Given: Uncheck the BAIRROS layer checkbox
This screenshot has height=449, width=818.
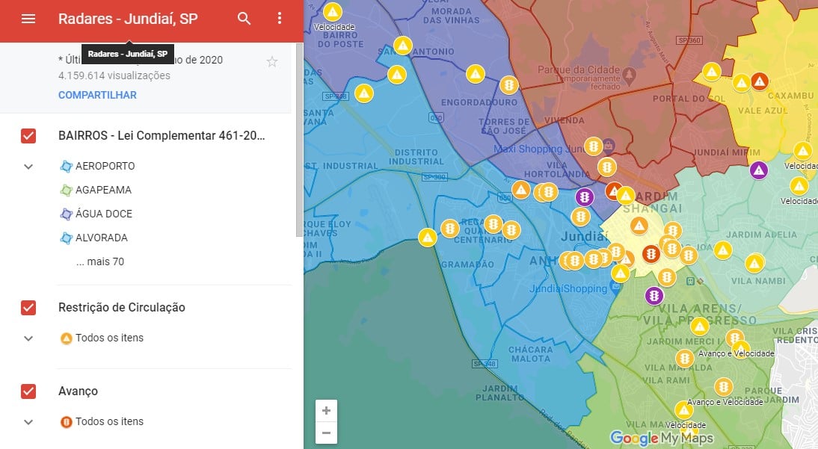Looking at the screenshot, I should (x=28, y=136).
